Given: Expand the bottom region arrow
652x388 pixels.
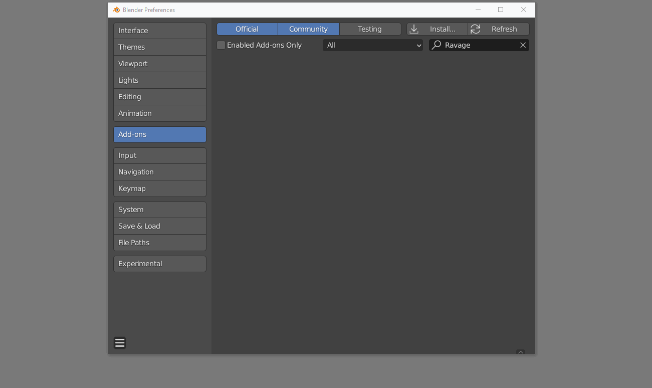Looking at the screenshot, I should point(521,352).
